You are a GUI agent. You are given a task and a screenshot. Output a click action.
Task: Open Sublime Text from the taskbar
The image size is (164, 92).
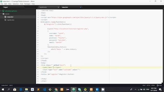click(x=38, y=89)
